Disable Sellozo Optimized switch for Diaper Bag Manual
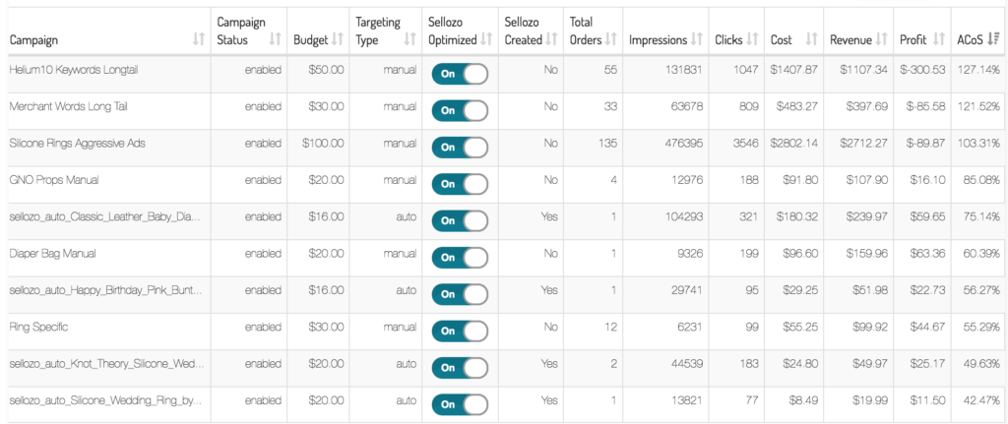This screenshot has width=1008, height=424. pos(460,258)
